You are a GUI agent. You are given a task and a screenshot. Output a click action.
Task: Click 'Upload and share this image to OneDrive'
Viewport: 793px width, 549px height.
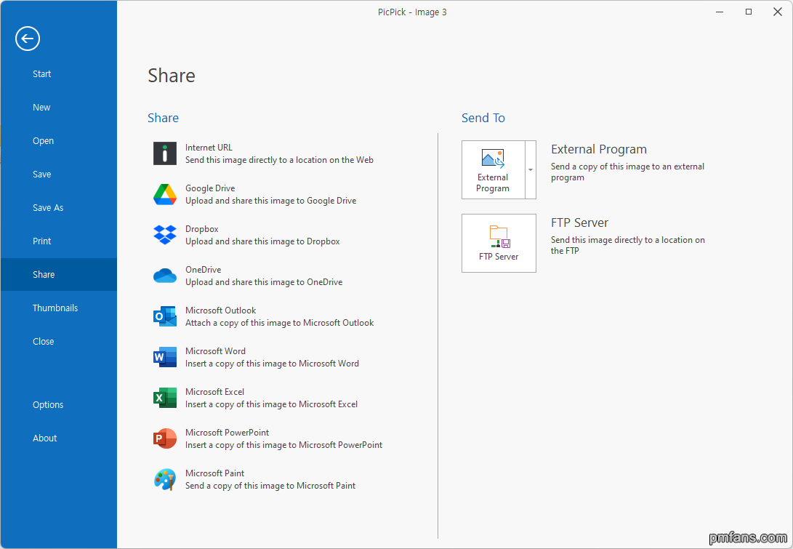click(x=264, y=282)
